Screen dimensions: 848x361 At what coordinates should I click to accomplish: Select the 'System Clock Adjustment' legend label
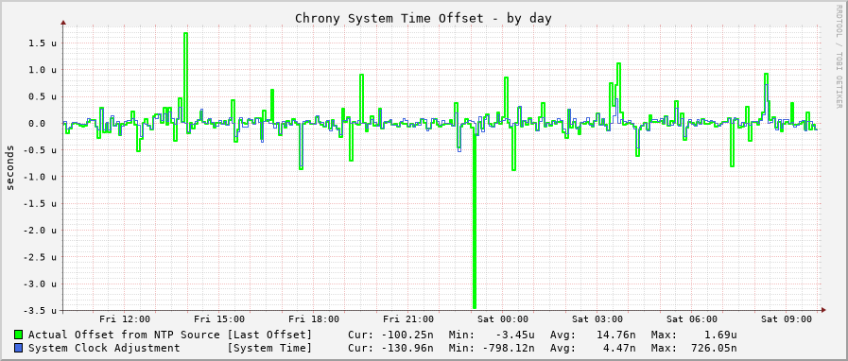click(x=104, y=348)
